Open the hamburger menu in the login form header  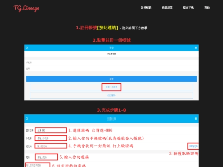pyautogui.click(x=196, y=48)
